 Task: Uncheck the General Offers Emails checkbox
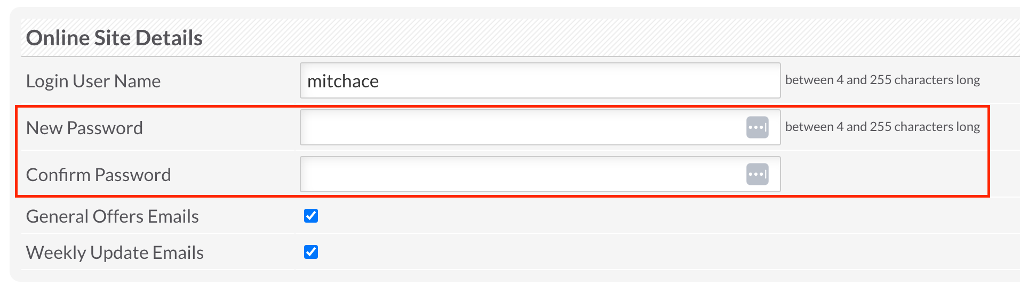(311, 216)
